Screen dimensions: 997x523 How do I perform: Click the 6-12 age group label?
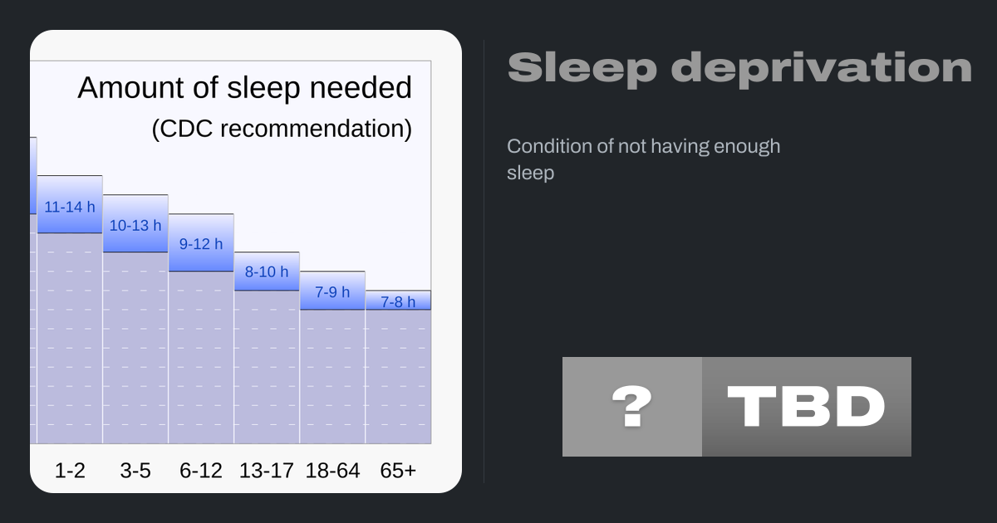[201, 471]
